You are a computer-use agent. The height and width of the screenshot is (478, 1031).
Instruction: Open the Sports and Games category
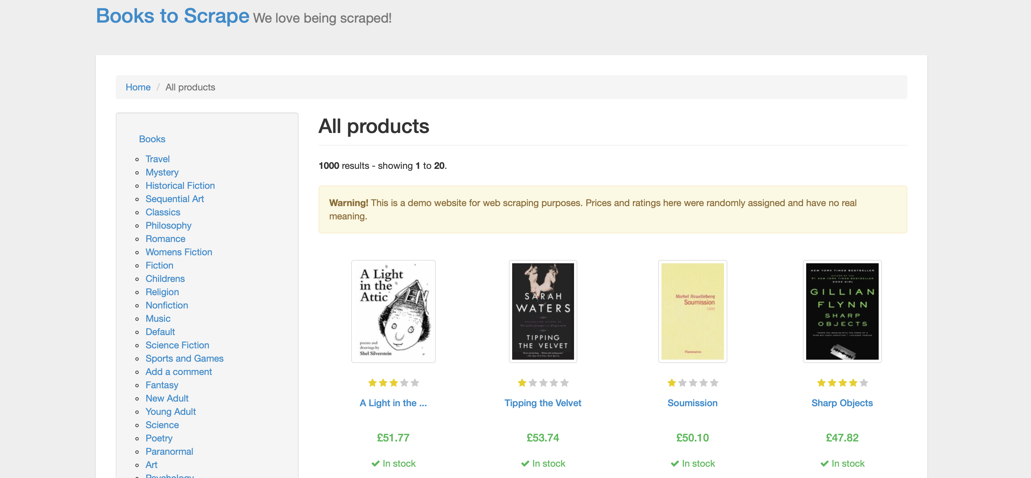click(x=185, y=358)
